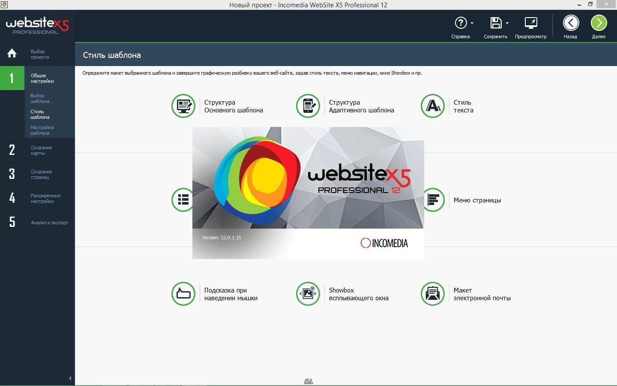Click the Showbox всплывающего окна icon
Screen dimensions: 617x386
tap(308, 294)
